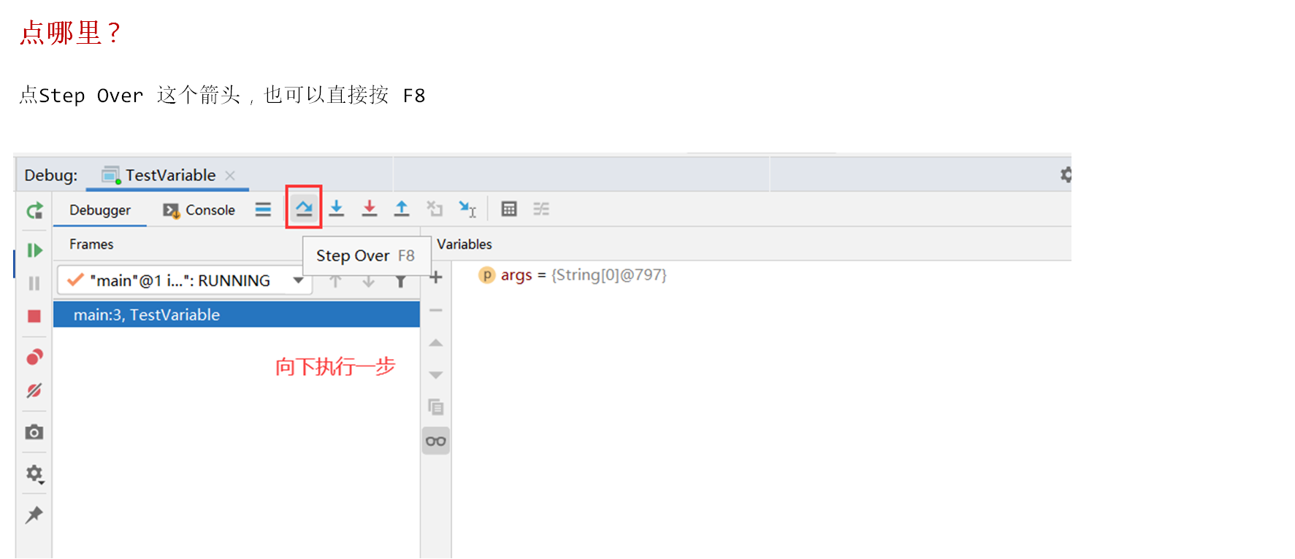Select the main:3, TestVariable frame
Image resolution: width=1295 pixels, height=559 pixels.
coord(237,315)
